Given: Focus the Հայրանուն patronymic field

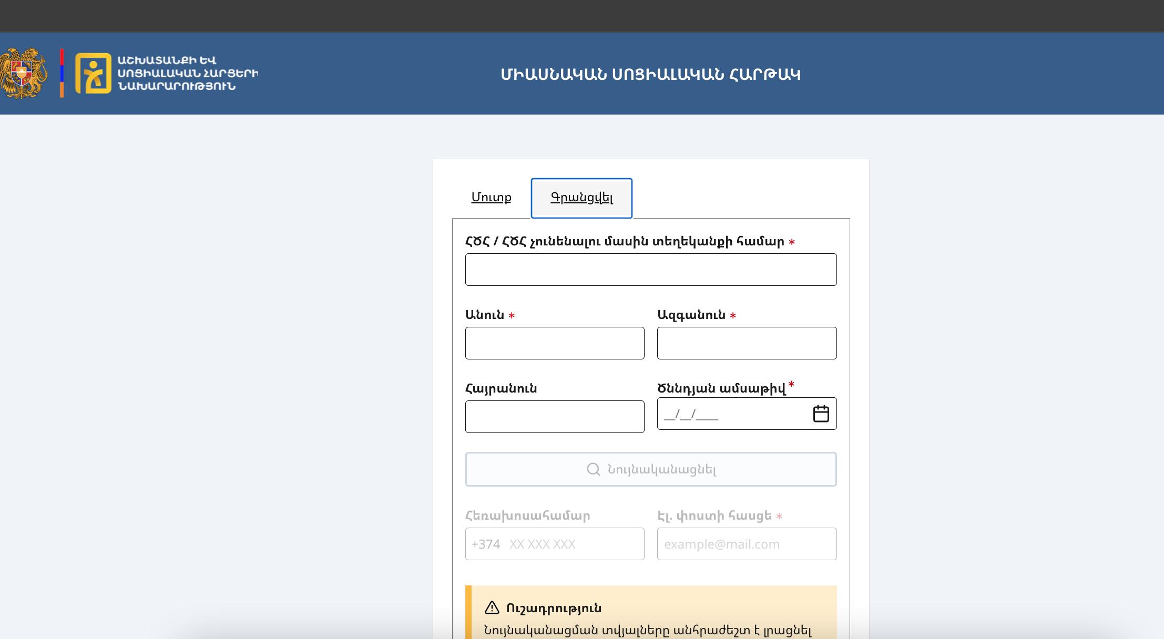Looking at the screenshot, I should point(555,417).
